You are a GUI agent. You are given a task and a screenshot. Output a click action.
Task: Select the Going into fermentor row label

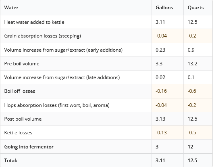click(29, 147)
